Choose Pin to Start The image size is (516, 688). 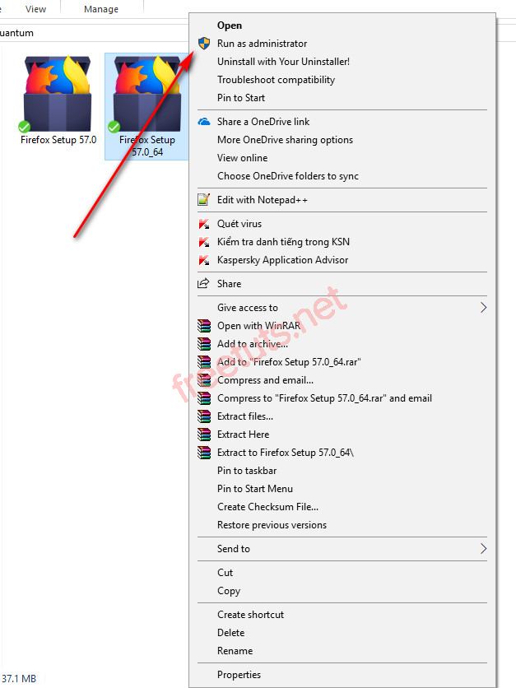tap(342, 97)
